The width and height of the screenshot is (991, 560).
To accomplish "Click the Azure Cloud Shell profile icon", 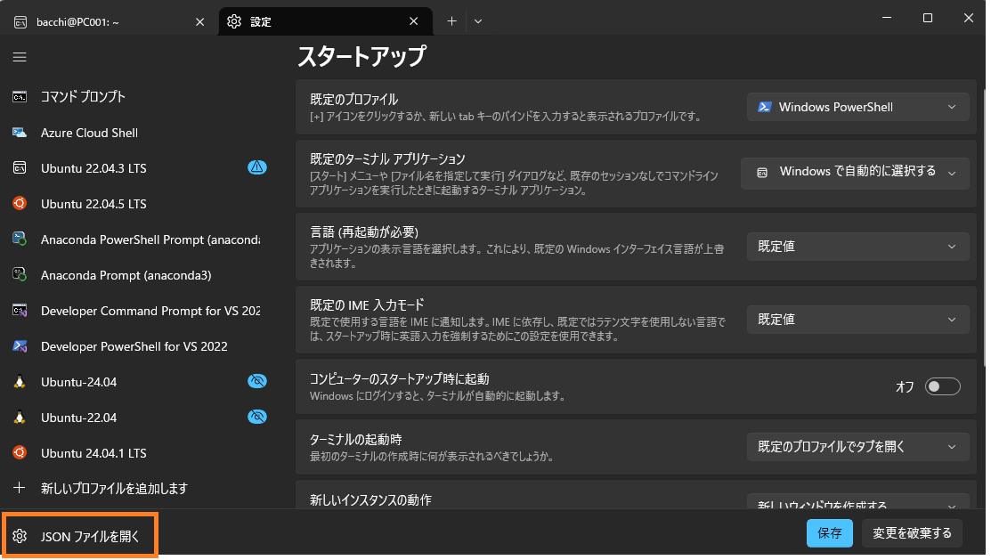I will (20, 133).
